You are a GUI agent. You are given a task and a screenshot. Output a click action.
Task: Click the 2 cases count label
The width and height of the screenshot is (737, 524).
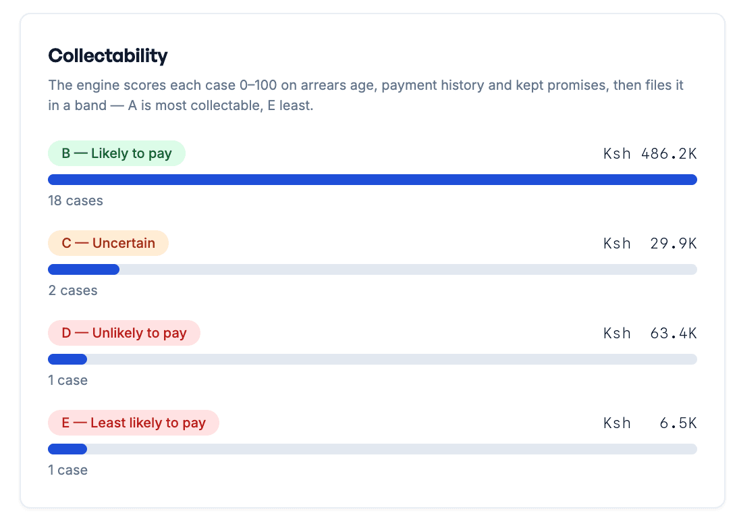[x=73, y=290]
